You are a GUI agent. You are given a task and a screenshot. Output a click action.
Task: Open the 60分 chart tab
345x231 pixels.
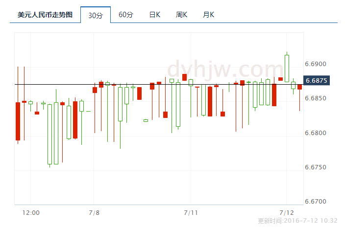[x=126, y=15]
